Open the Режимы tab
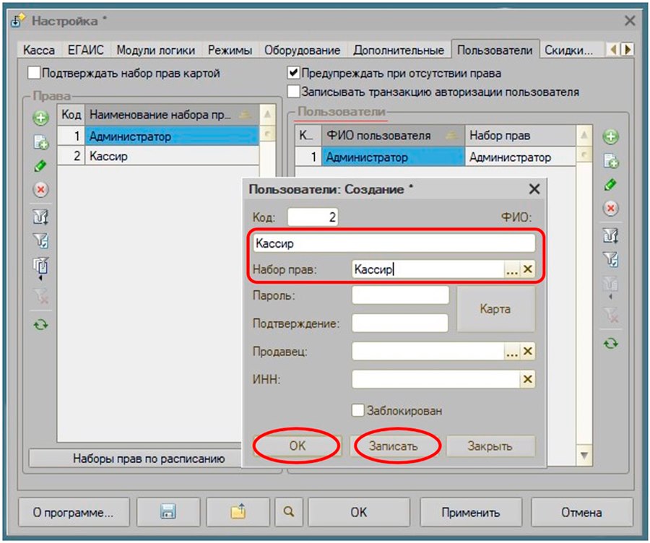This screenshot has height=543, width=650. coord(230,51)
